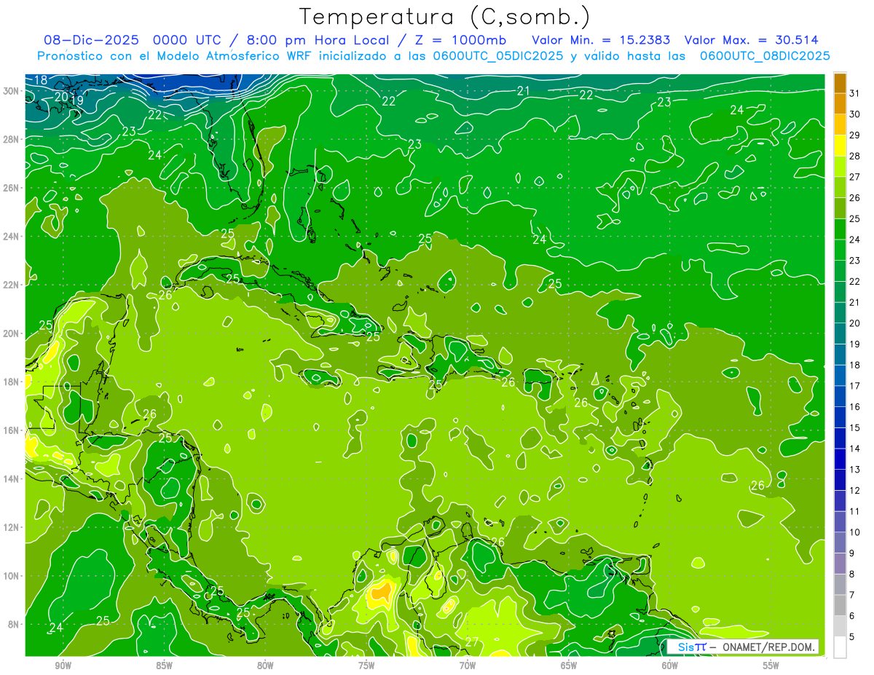
Task: Click the light gray swatch between 6 and 7
Action: click(840, 605)
